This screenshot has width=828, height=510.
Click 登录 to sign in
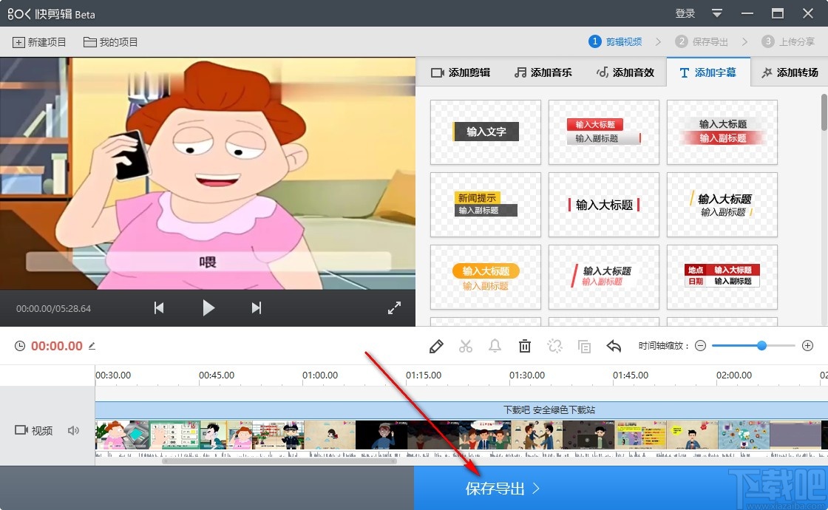pyautogui.click(x=685, y=13)
